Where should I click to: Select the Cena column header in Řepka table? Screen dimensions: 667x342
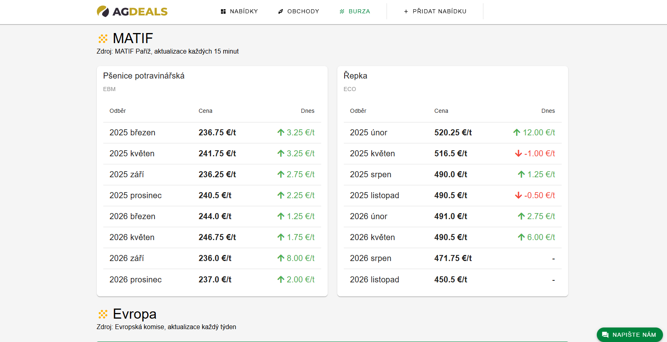(x=441, y=111)
